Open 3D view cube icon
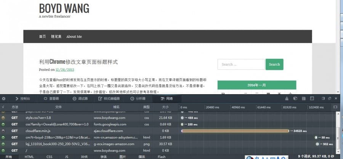The width and height of the screenshot is (343, 159). (x=295, y=98)
